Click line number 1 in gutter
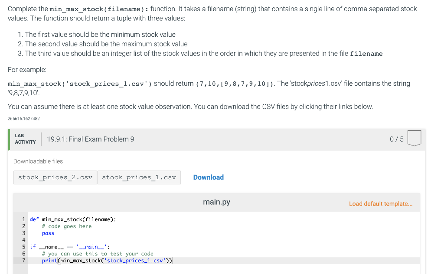444x274 pixels. point(23,219)
